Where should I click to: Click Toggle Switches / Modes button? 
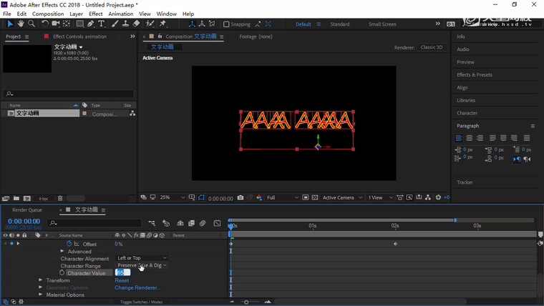click(141, 302)
